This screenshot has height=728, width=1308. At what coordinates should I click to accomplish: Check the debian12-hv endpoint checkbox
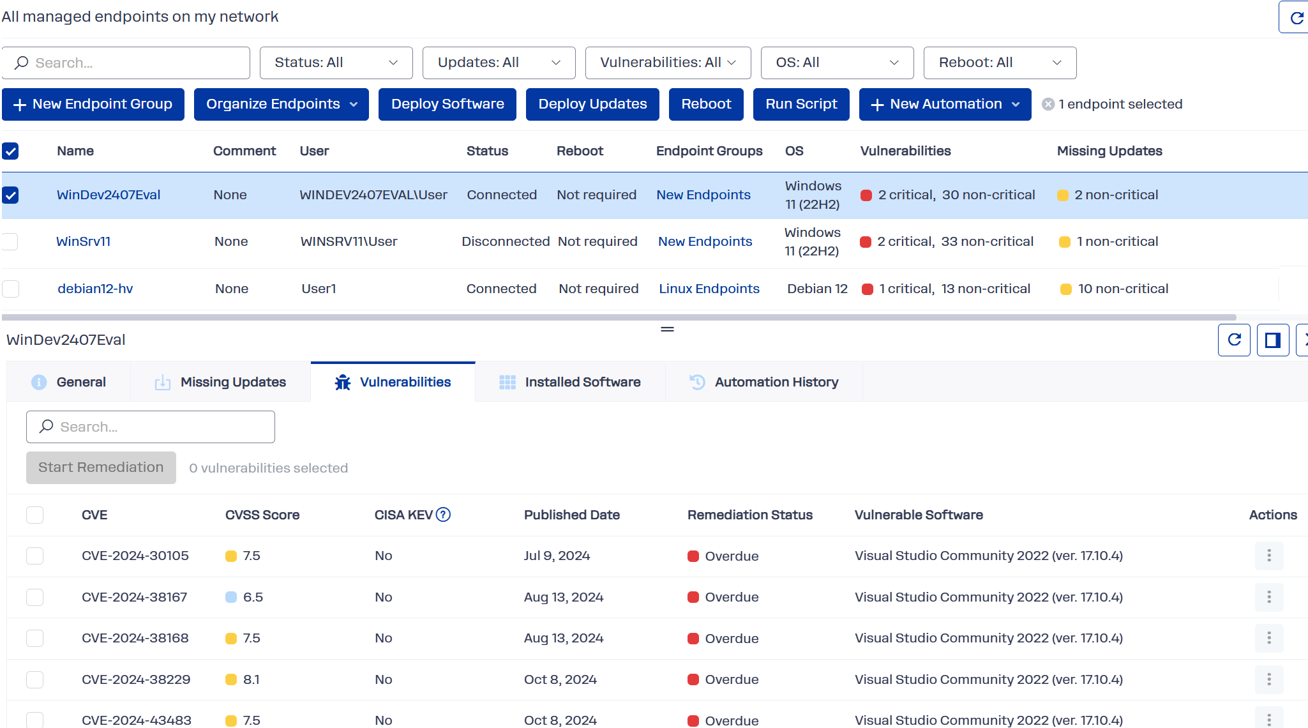[x=11, y=289]
